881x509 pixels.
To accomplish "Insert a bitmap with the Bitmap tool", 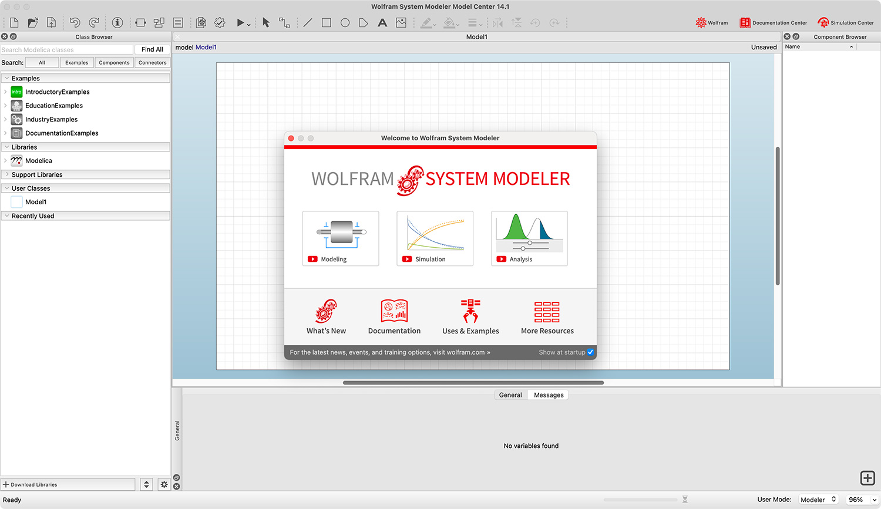I will coord(401,22).
